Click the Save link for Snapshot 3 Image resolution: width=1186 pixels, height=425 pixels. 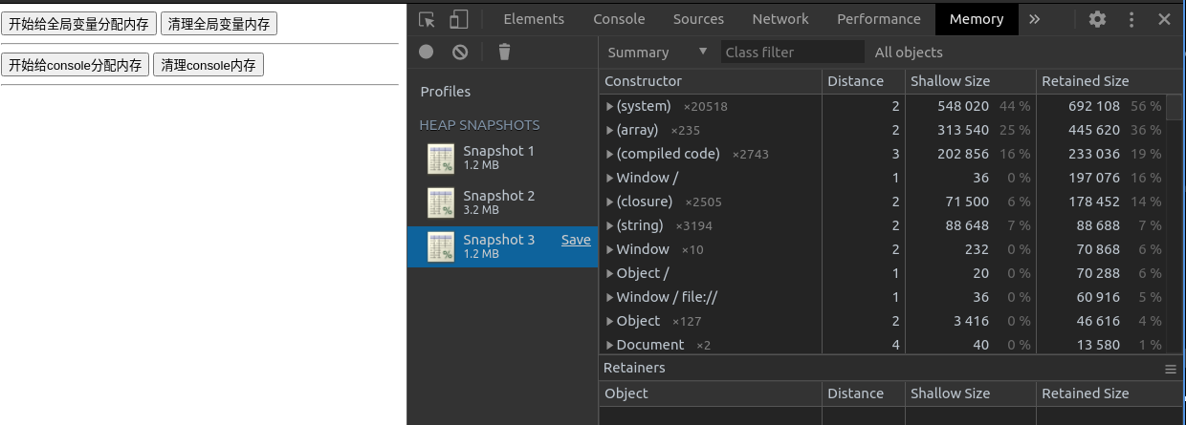pyautogui.click(x=576, y=240)
